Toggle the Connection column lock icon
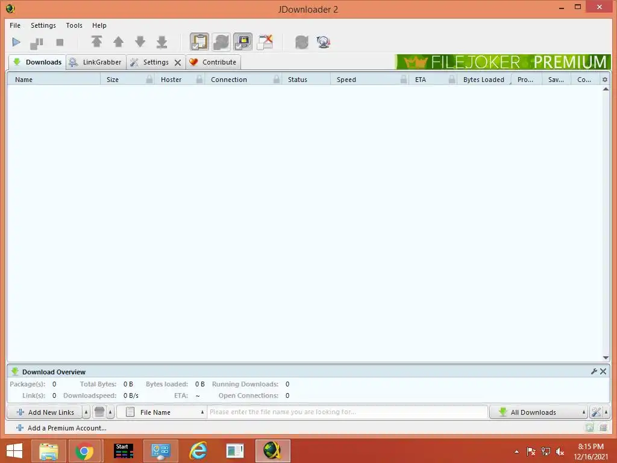 tap(277, 80)
